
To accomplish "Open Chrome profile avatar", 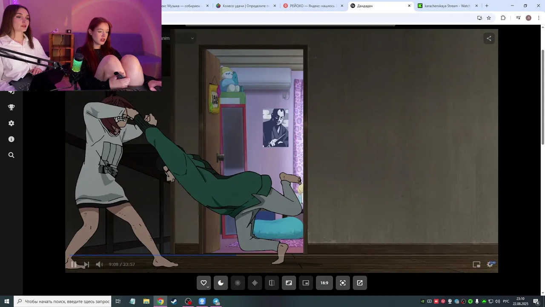I will click(x=528, y=18).
